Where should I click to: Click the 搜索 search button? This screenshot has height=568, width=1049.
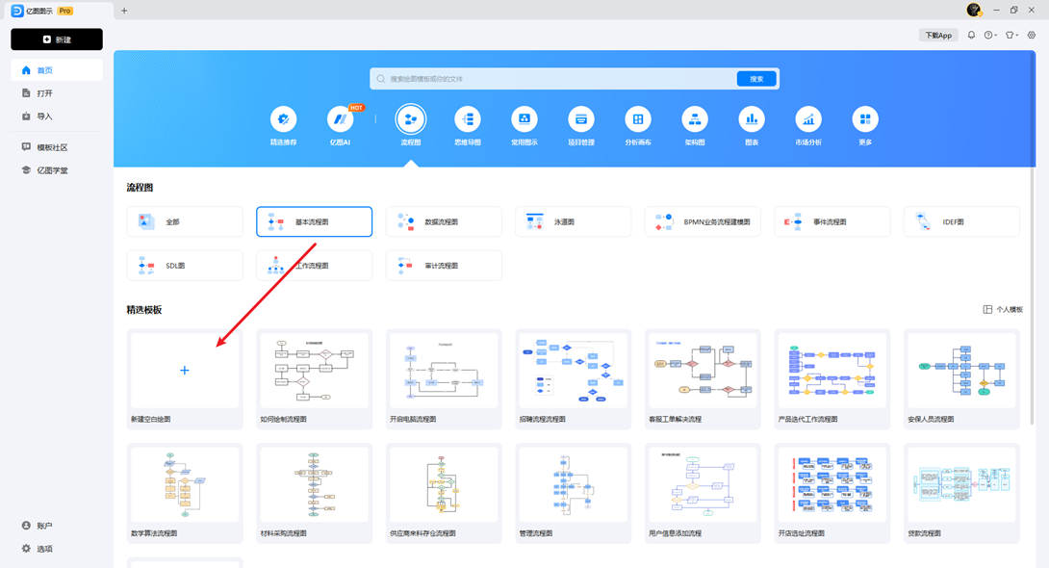[756, 79]
